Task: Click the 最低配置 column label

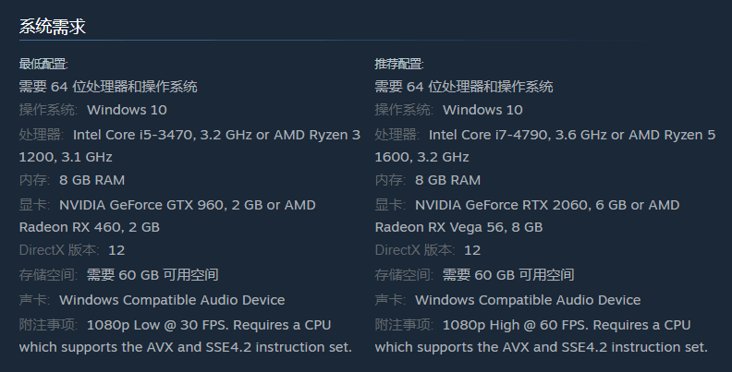Action: (43, 64)
